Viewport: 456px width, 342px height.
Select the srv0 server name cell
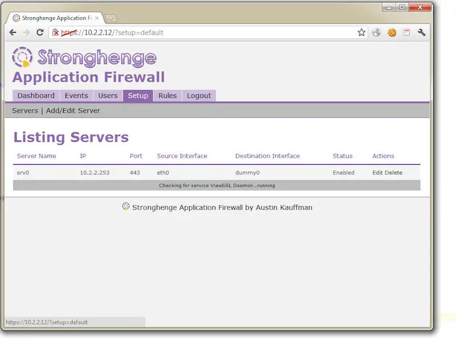pos(23,173)
